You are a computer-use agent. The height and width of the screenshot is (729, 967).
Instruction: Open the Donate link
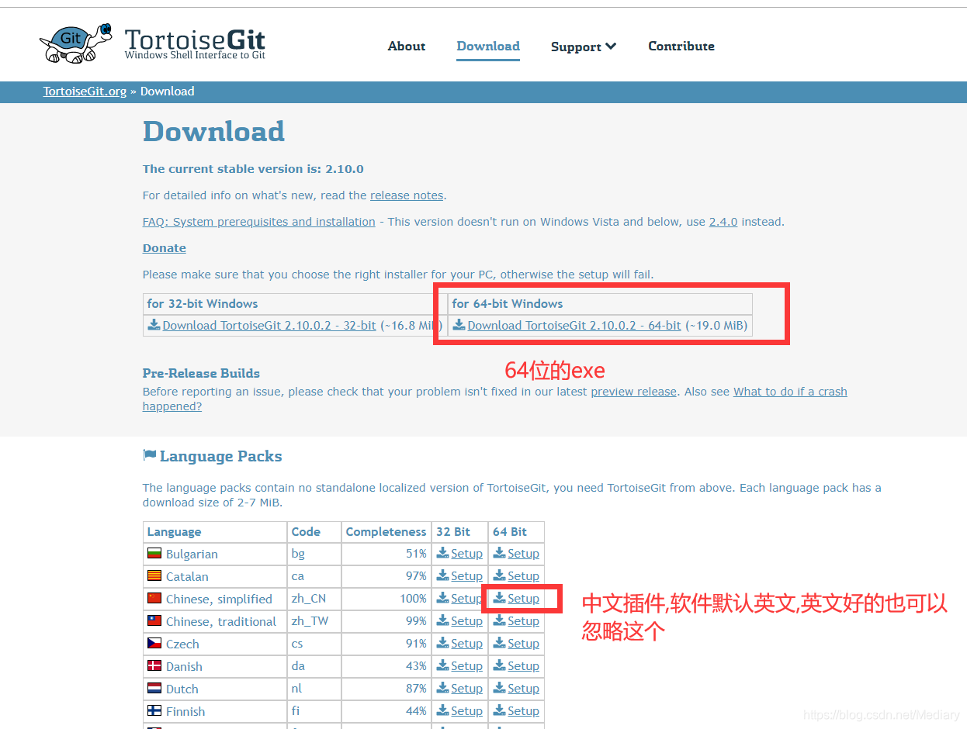click(x=165, y=248)
